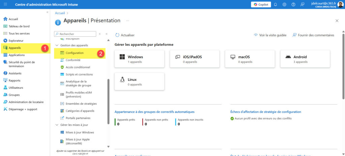Select the Linux platform tile

[x=139, y=82]
